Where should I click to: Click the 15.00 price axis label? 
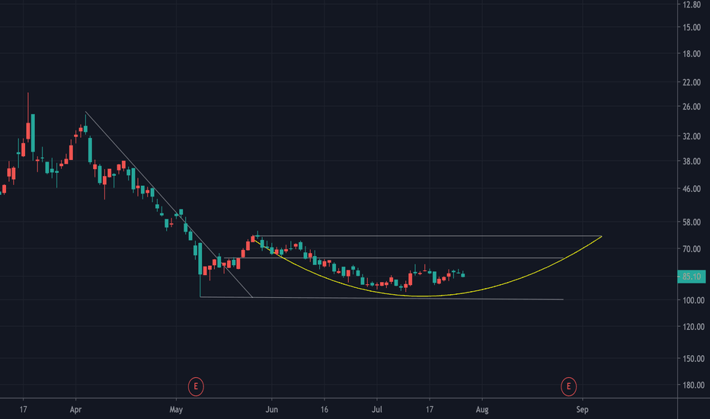pyautogui.click(x=692, y=27)
